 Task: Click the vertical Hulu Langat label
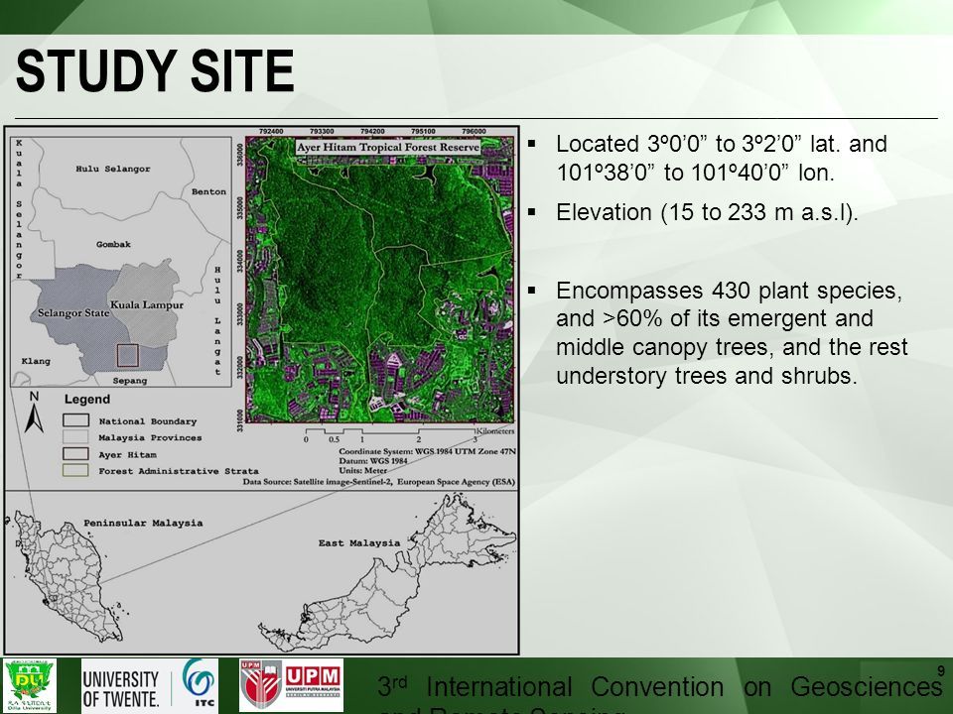[217, 320]
